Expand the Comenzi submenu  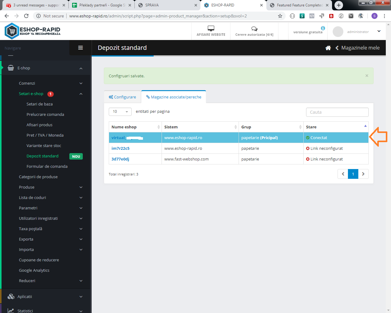point(81,83)
